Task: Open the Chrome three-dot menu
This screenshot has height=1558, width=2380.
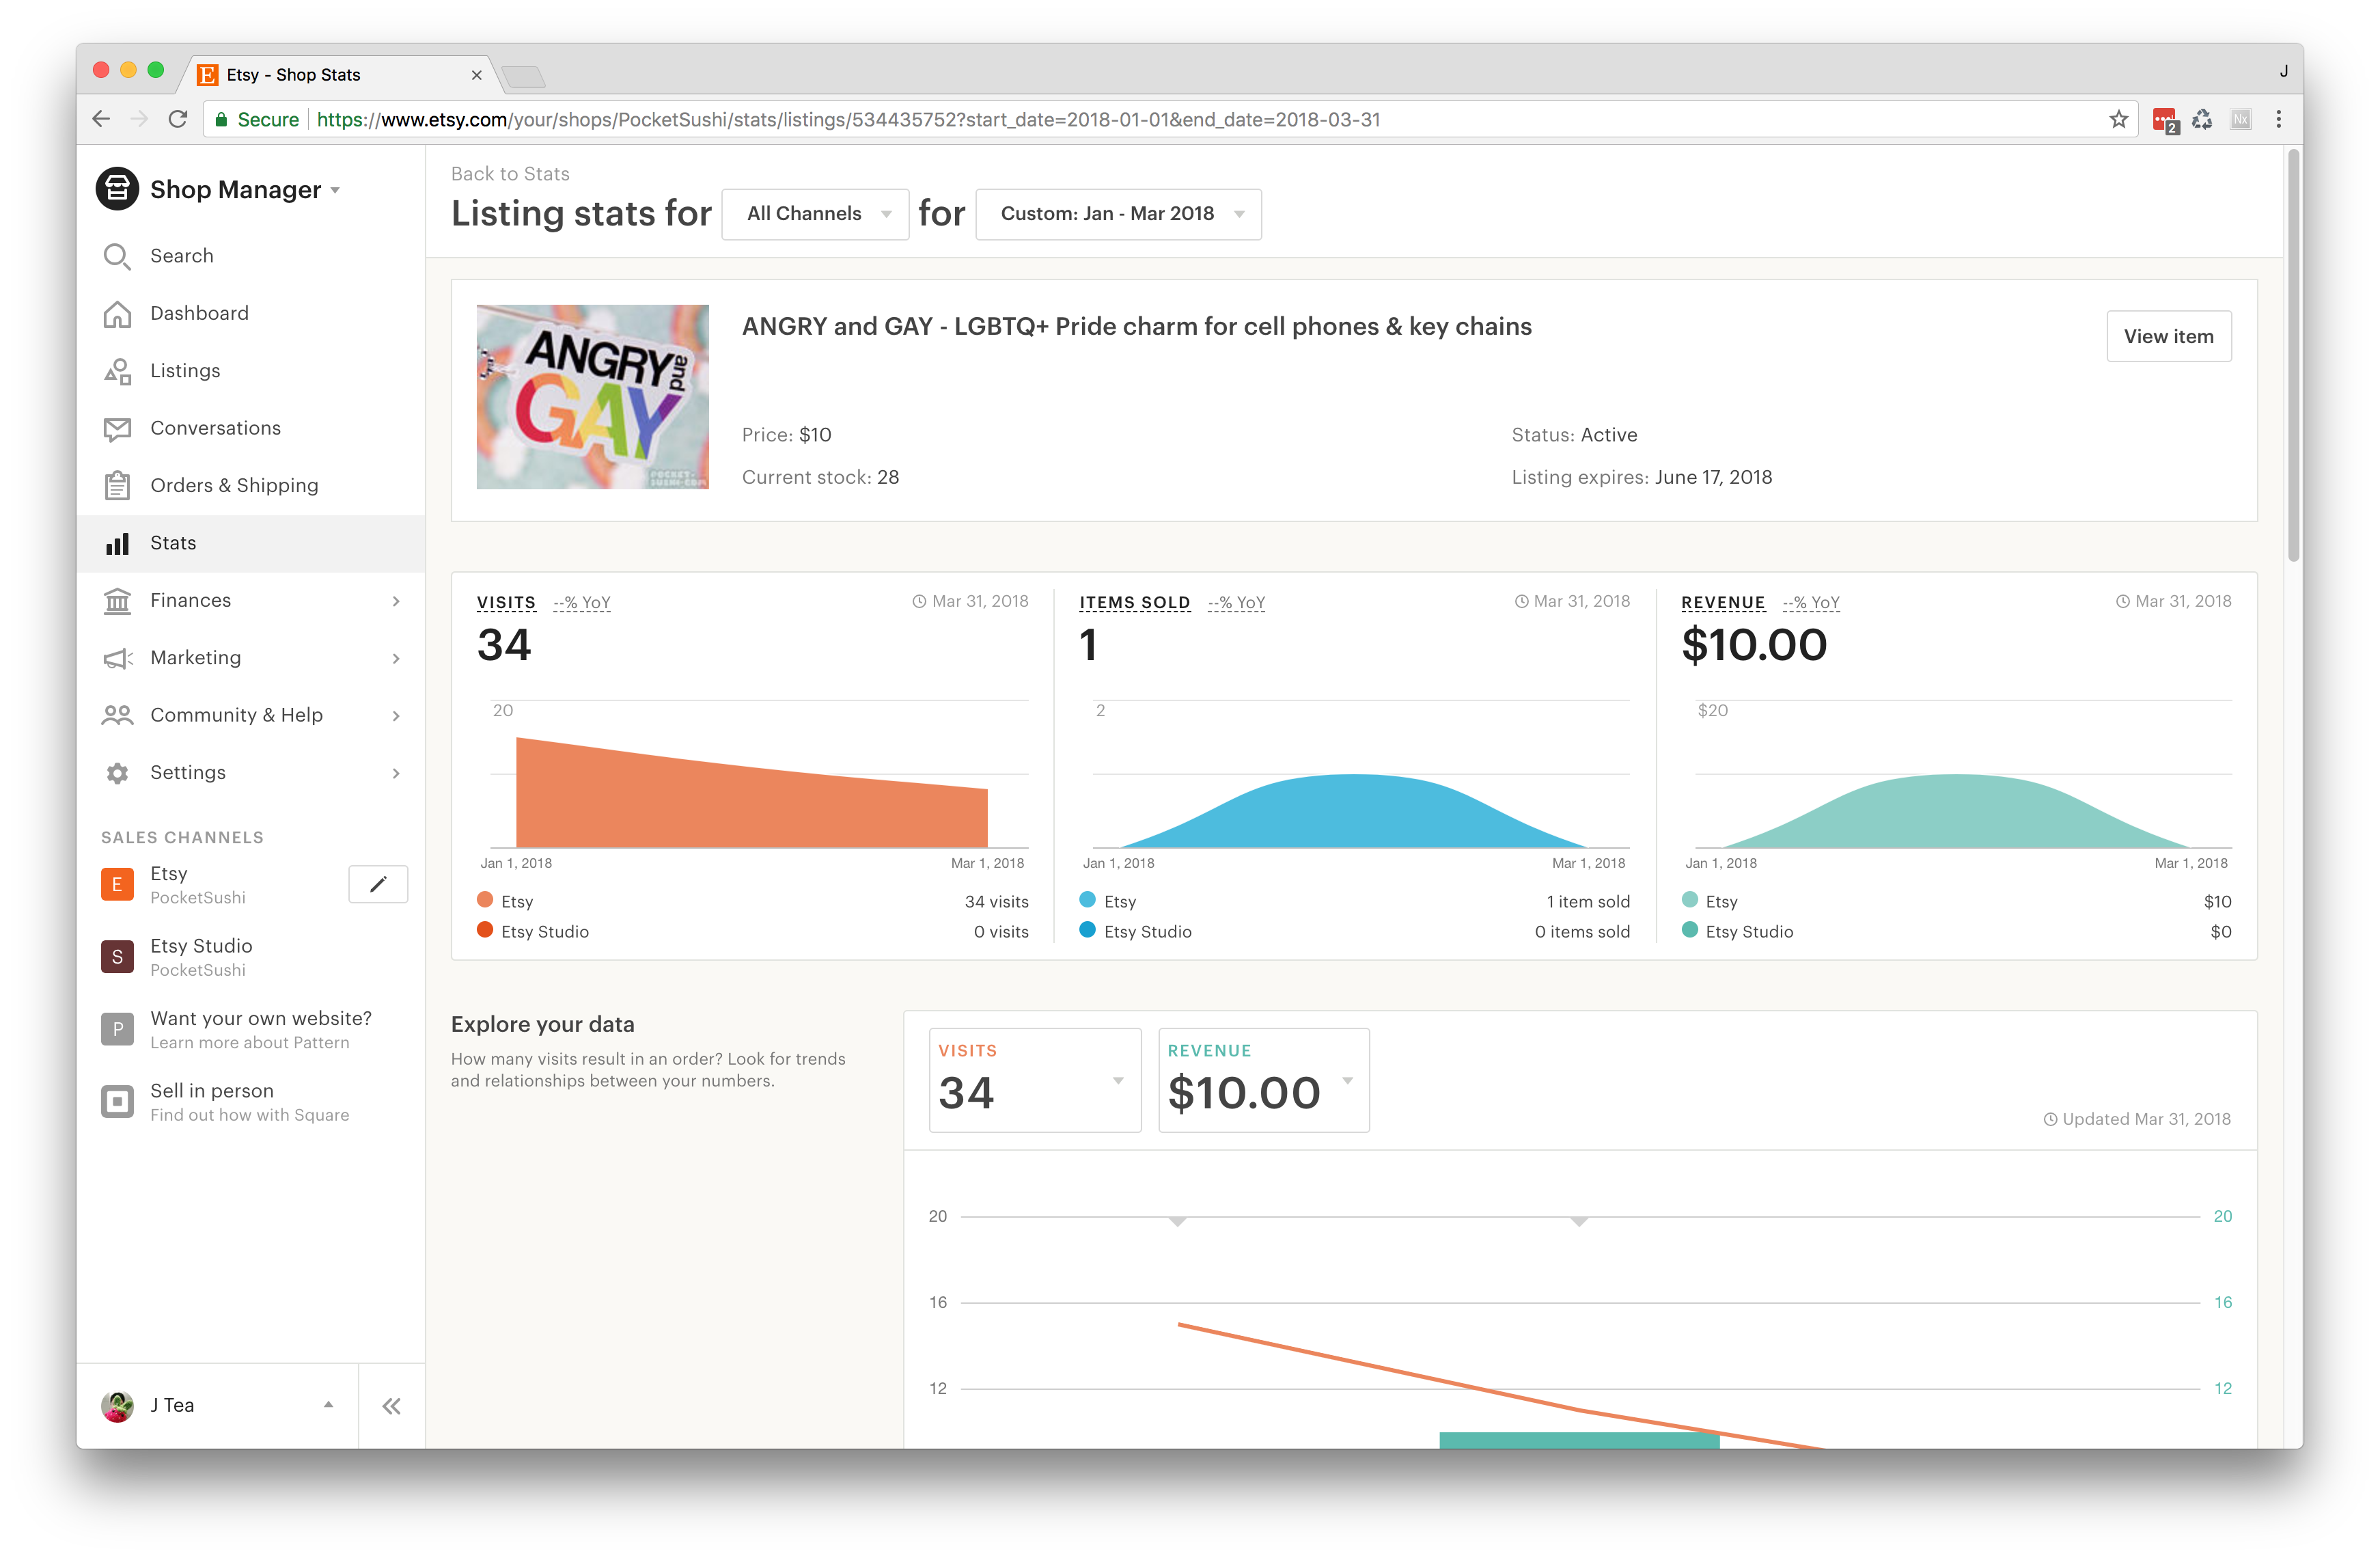Action: click(x=2279, y=120)
